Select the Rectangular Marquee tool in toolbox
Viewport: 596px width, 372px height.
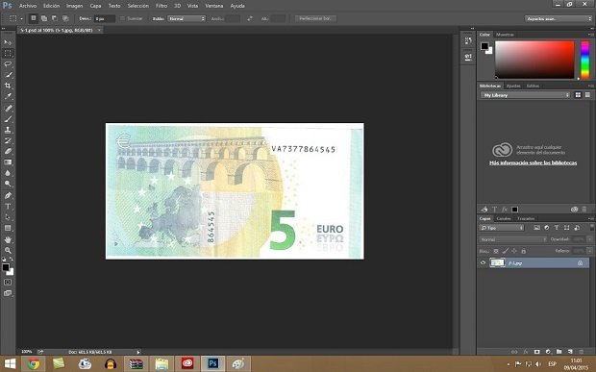pos(8,53)
